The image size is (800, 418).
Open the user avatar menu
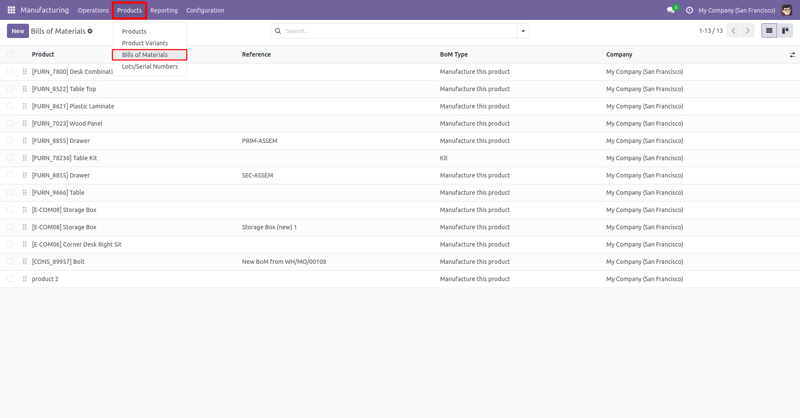point(787,10)
